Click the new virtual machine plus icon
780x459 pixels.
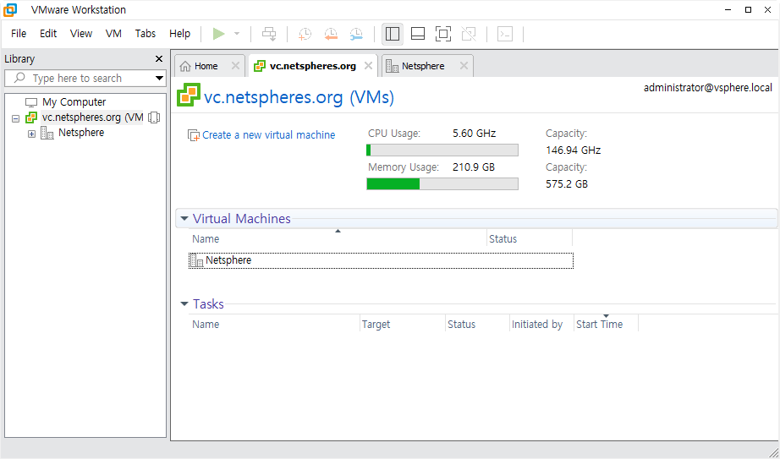[194, 135]
